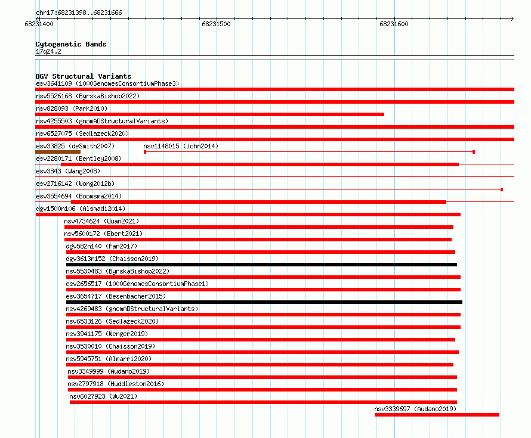This screenshot has width=531, height=438.
Task: Click the red nsv6027923 variant bar
Action: [x=264, y=402]
